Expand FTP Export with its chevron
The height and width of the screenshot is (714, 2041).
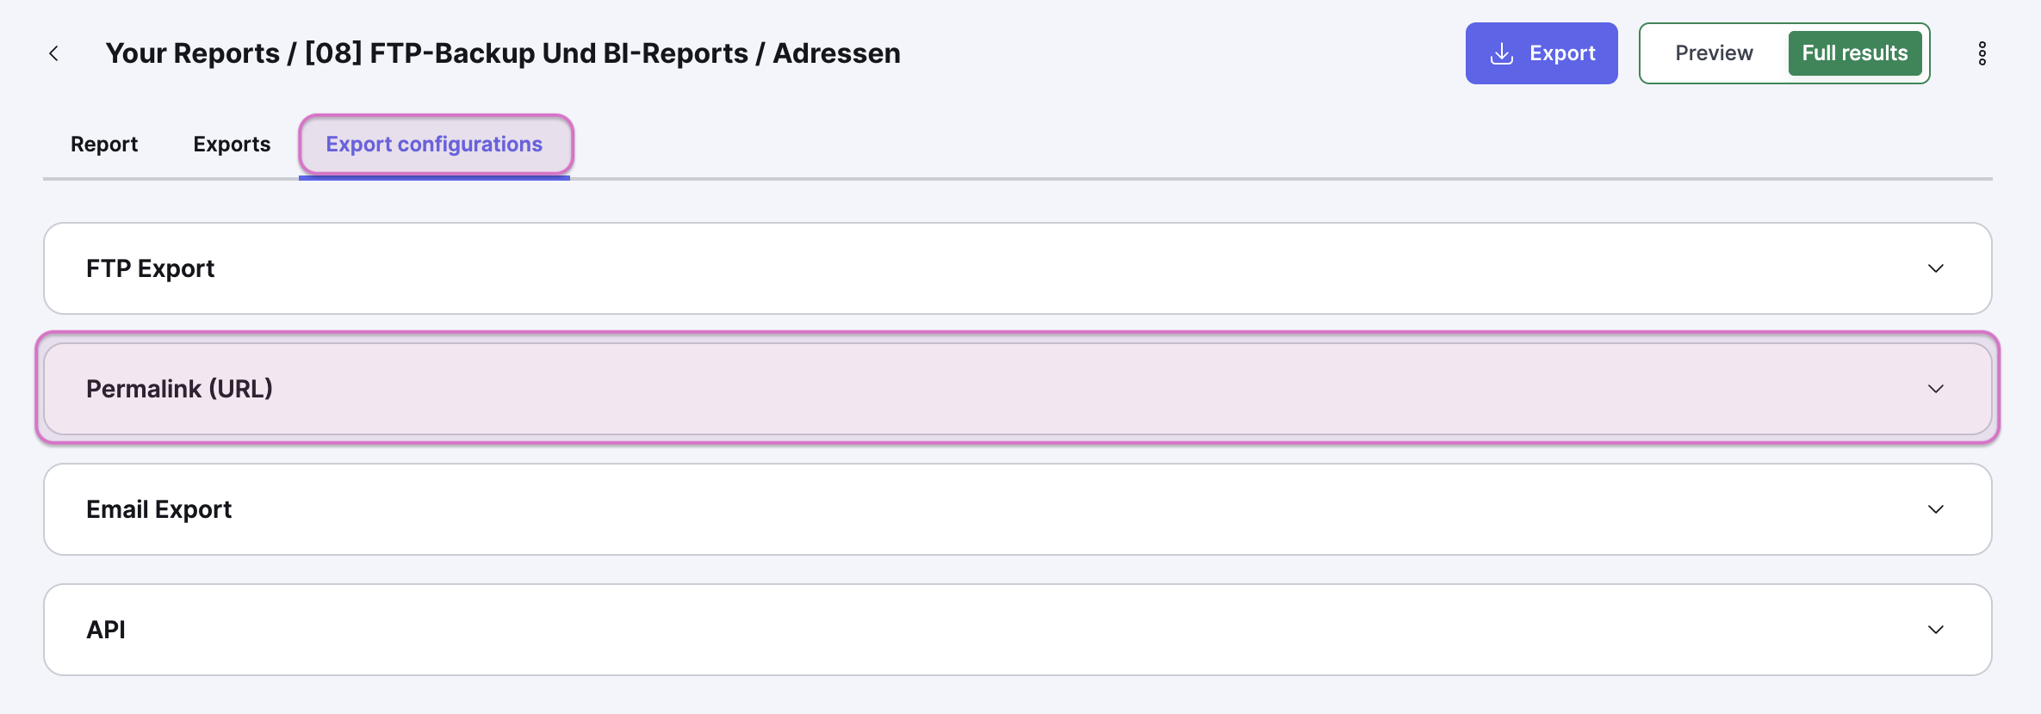[1935, 268]
